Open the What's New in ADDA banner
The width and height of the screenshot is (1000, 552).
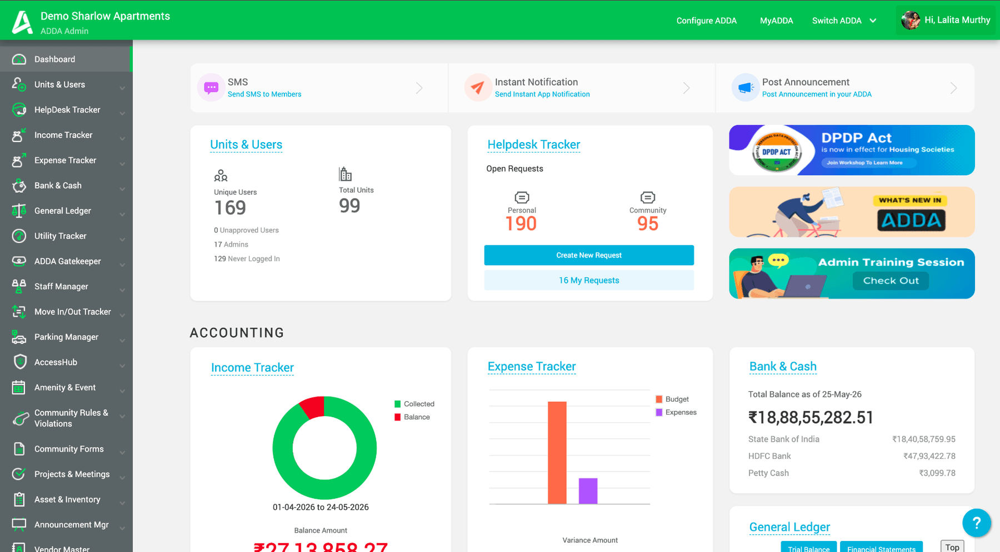tap(852, 212)
